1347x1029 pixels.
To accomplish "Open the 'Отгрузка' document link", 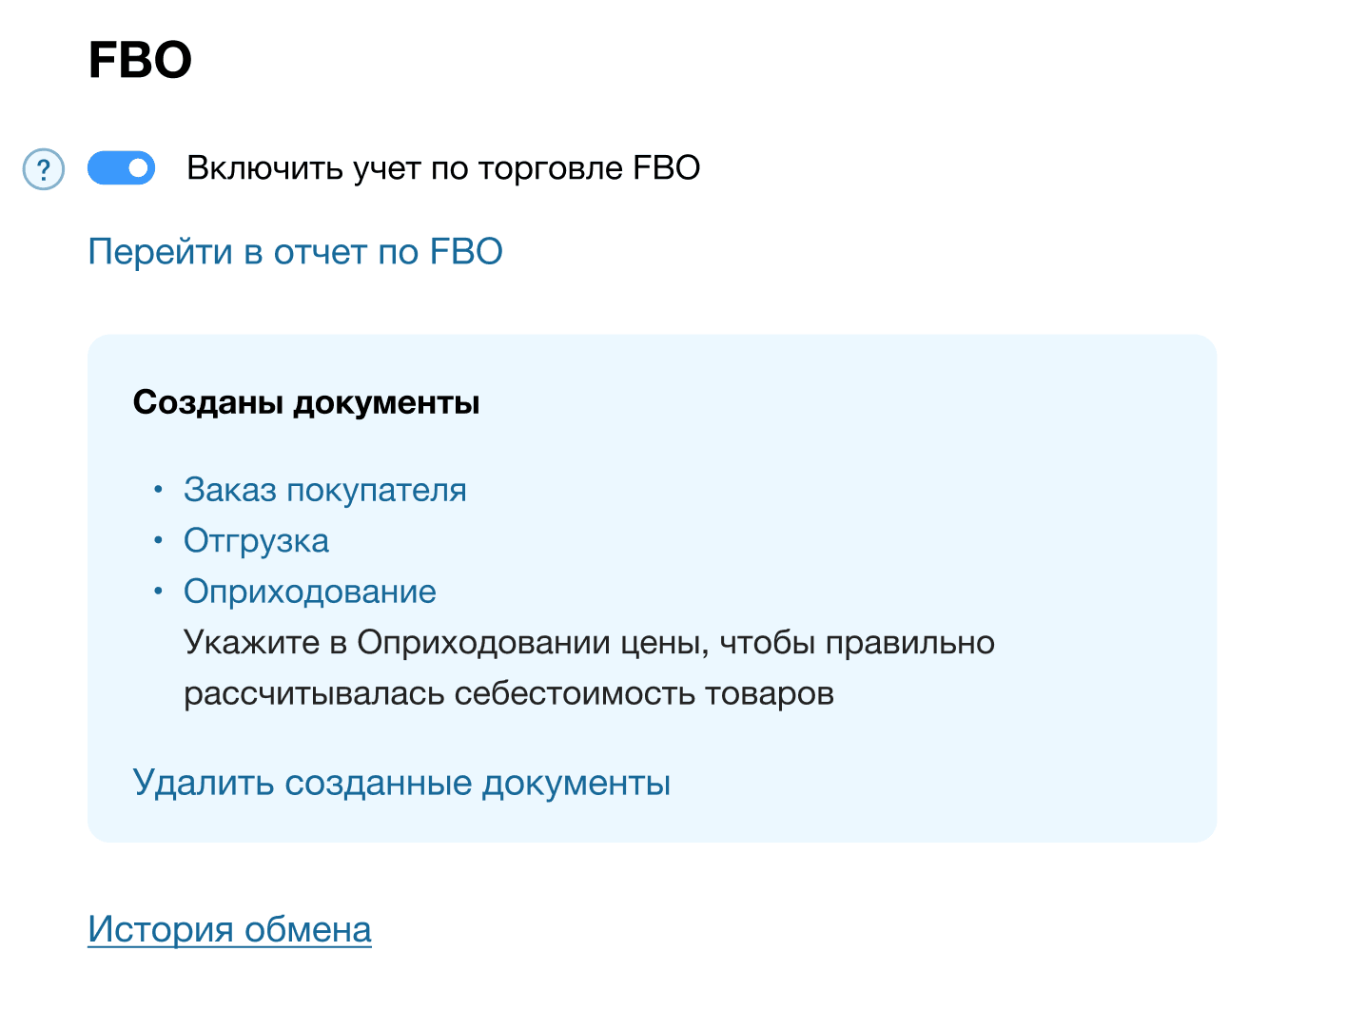I will pos(256,540).
